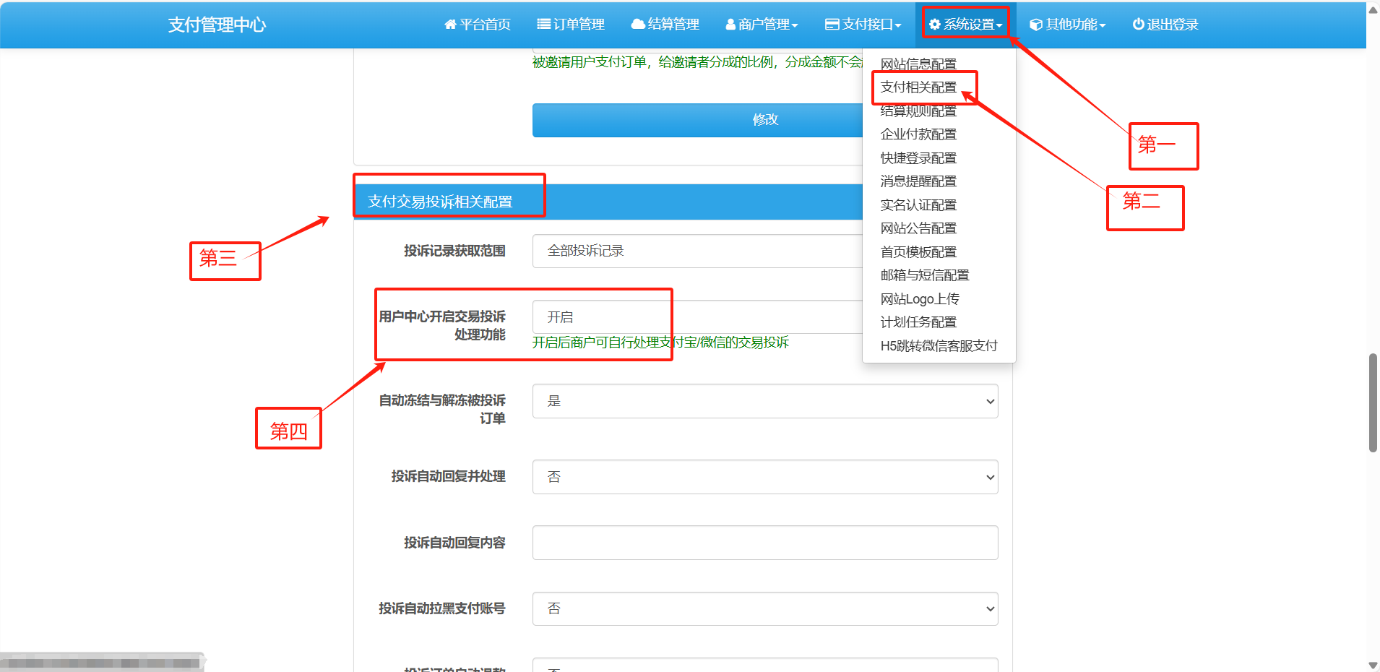Click the card icon beside 支付接口
The height and width of the screenshot is (672, 1380).
pos(832,25)
